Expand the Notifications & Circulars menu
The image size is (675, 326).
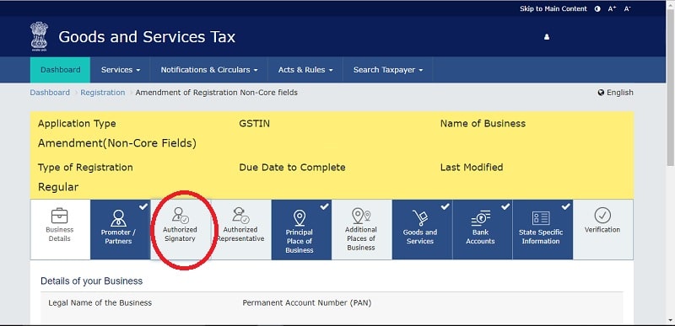pyautogui.click(x=209, y=70)
